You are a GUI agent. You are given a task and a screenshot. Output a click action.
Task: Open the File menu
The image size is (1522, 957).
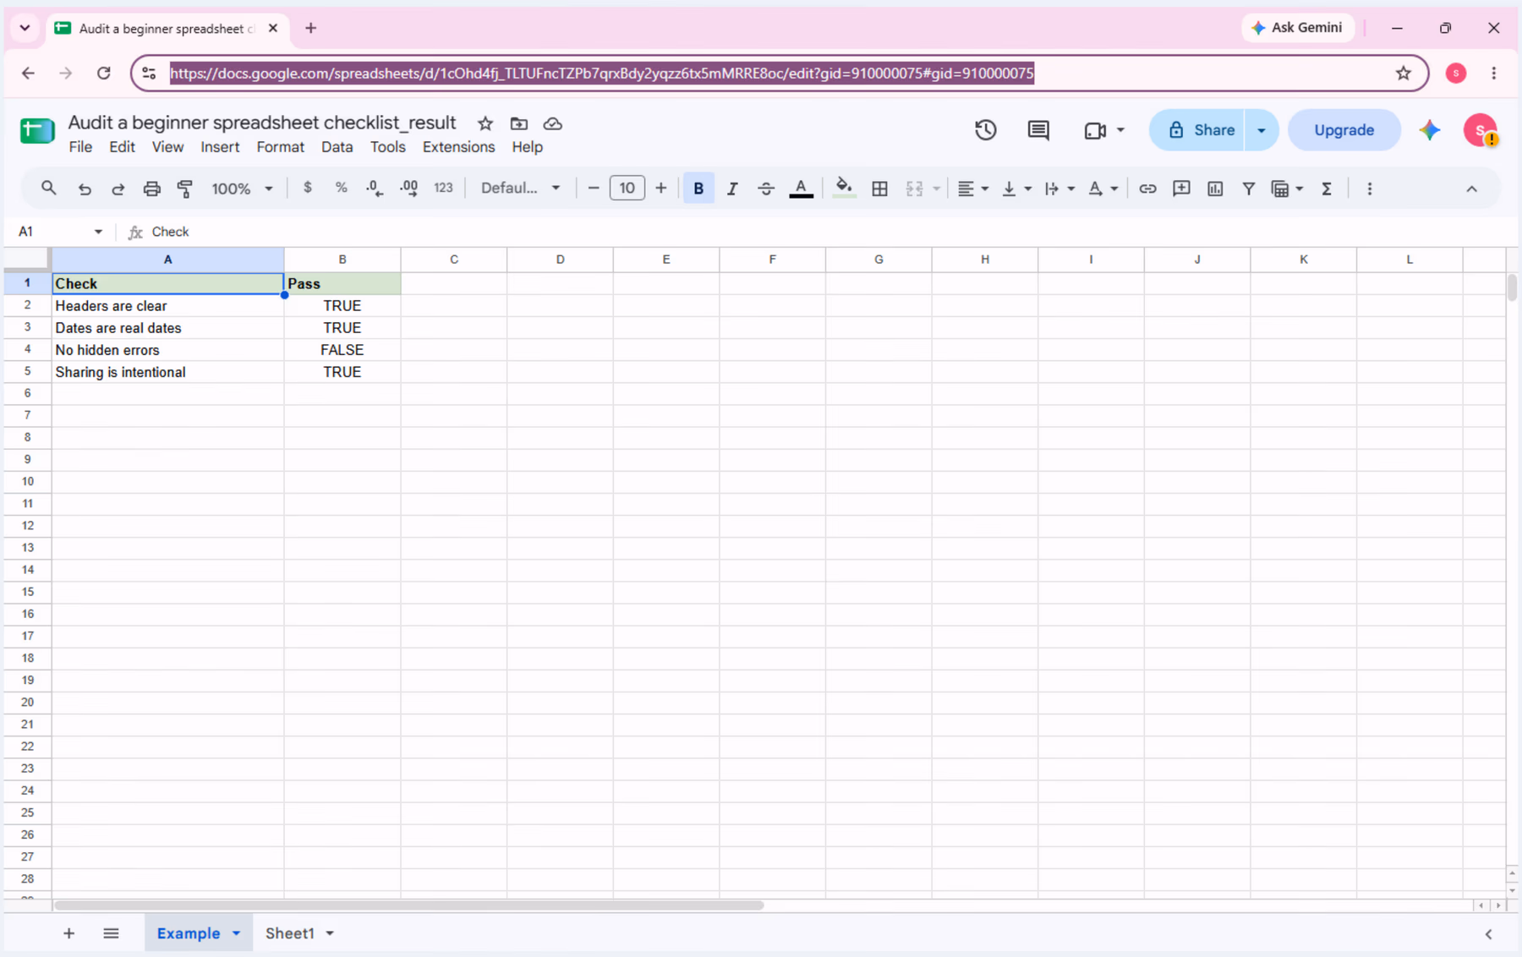pyautogui.click(x=80, y=147)
